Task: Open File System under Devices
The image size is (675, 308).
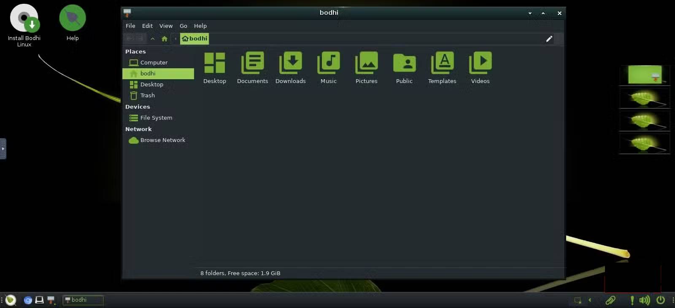Action: click(x=158, y=118)
